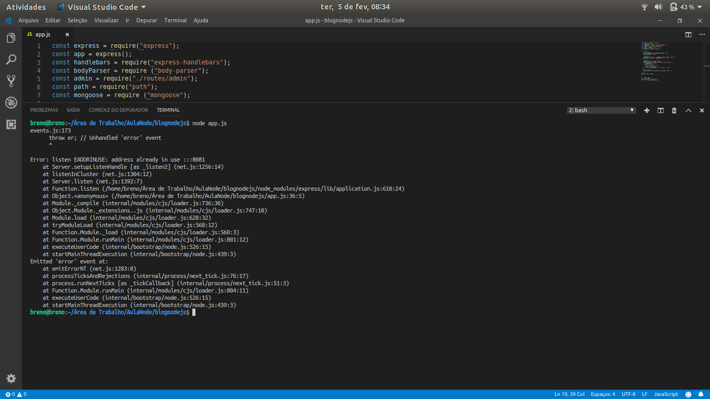Click "Emitted 'error' event at:" line
710x399 pixels.
pyautogui.click(x=69, y=261)
